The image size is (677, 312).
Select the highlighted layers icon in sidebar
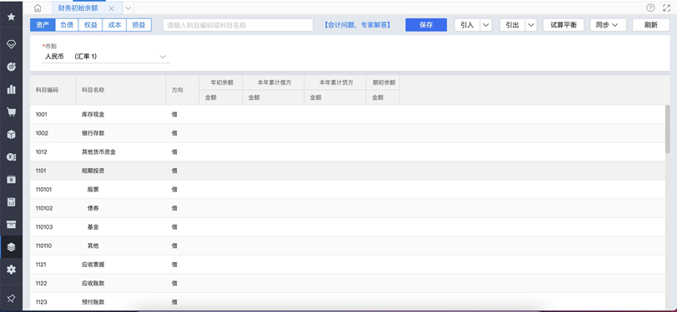click(11, 247)
